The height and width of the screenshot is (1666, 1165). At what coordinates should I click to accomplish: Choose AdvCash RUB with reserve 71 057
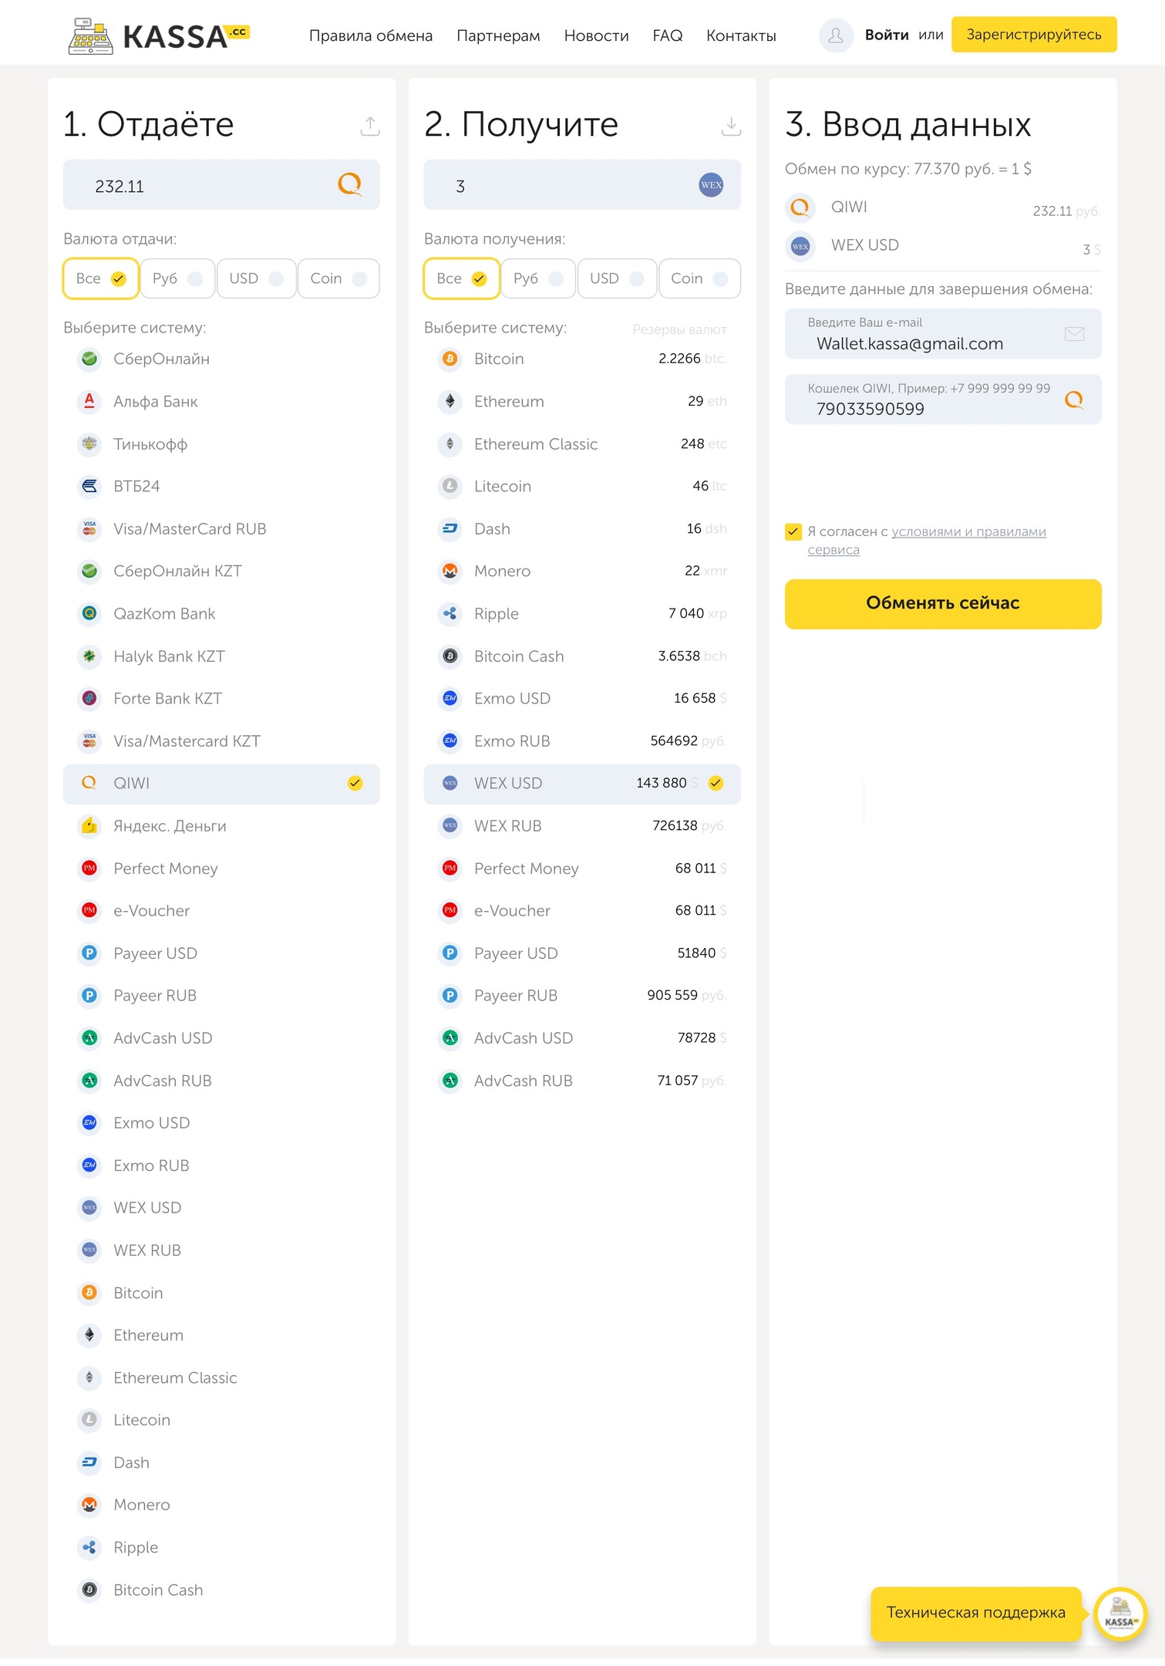(582, 1081)
